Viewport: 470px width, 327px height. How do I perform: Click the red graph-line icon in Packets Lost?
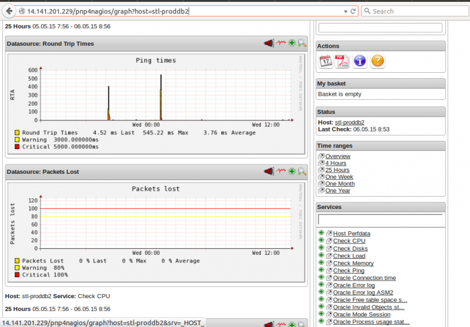point(281,171)
